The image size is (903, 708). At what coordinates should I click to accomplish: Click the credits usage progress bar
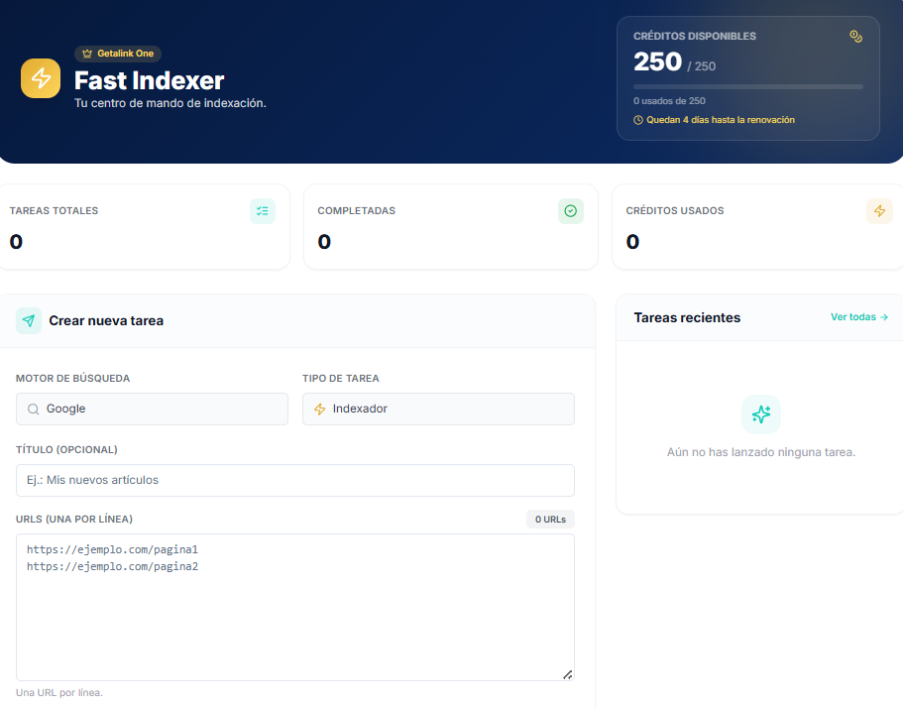coord(748,87)
